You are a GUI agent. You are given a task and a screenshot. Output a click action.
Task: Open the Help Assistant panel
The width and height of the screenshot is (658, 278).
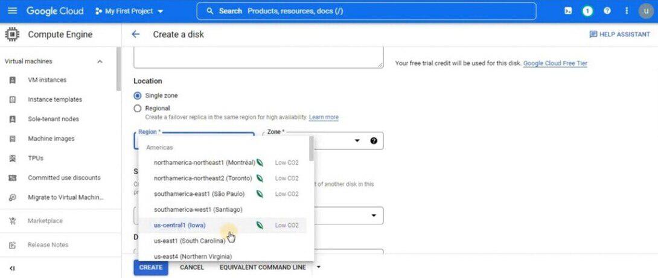(x=619, y=34)
